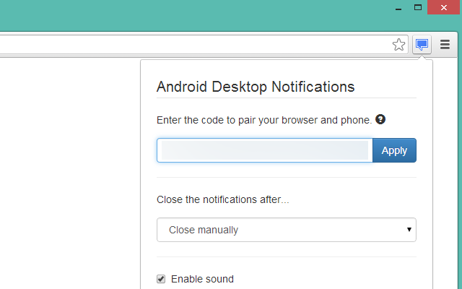Click the Android Desktop Notifications extension icon
This screenshot has width=462, height=289.
pos(422,45)
